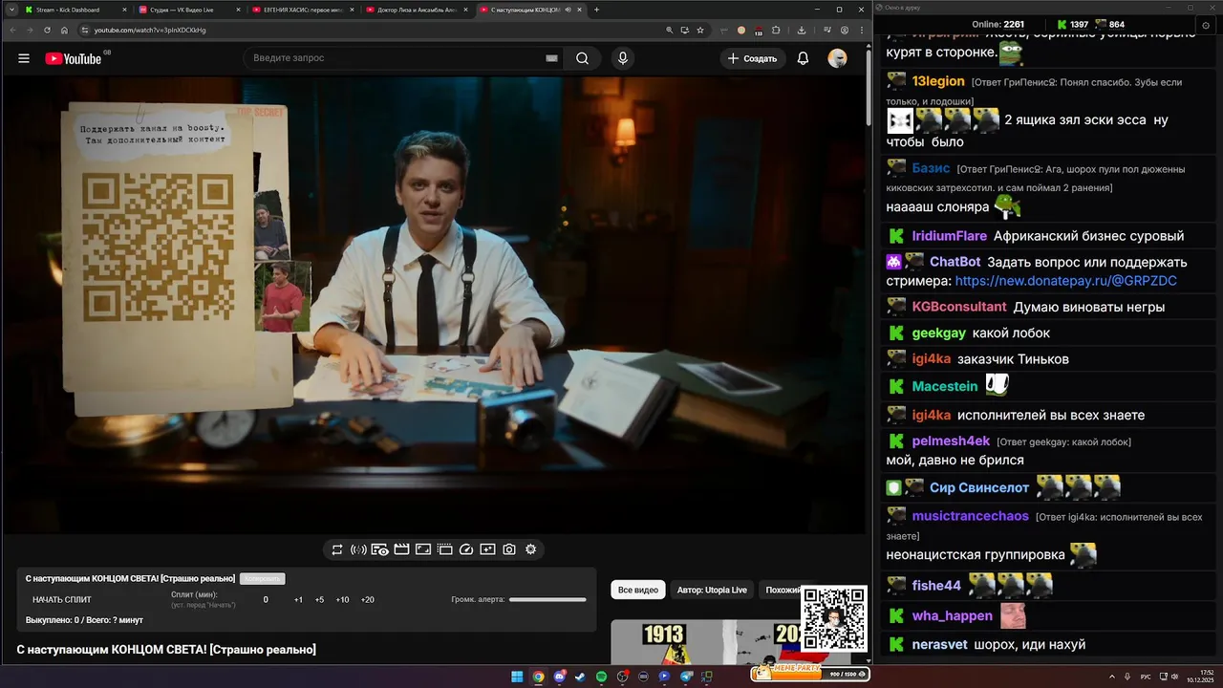The height and width of the screenshot is (688, 1223).
Task: Switch to Доктор Лиза и Ансамбль tab
Action: pos(417,10)
